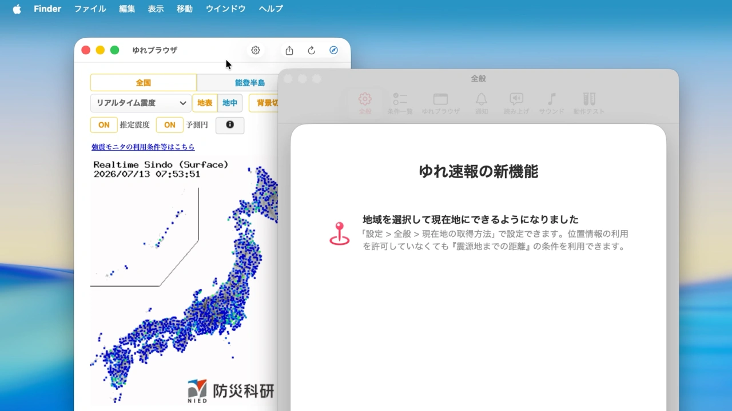Viewport: 732px width, 411px height.
Task: Click the share icon in ゆれブラウザ window
Action: pos(289,50)
